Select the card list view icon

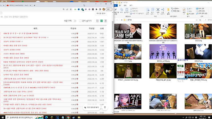[x=98, y=21]
